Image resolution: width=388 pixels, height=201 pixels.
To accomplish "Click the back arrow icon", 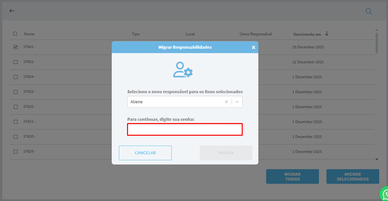I will pyautogui.click(x=12, y=11).
